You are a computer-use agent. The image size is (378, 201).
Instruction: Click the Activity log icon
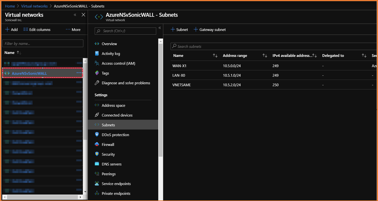pos(97,53)
